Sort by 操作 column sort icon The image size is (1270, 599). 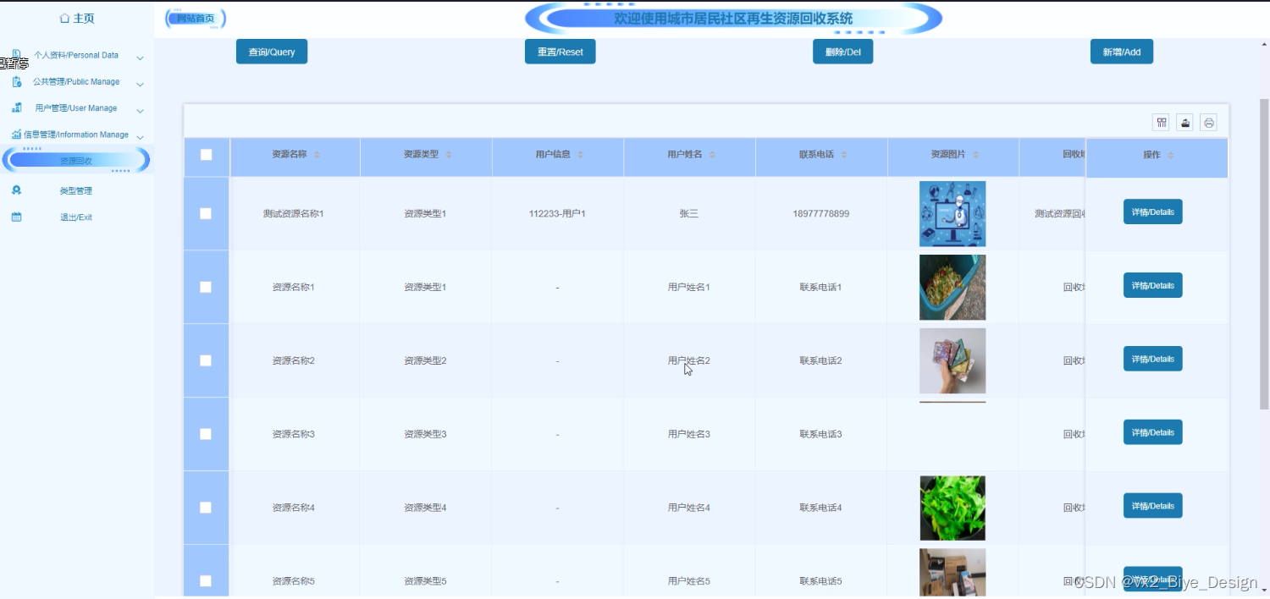(x=1170, y=155)
